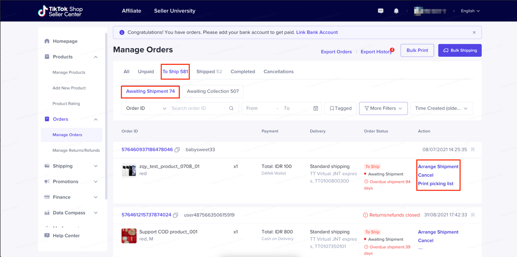Open the Order ID search type dropdown
The height and width of the screenshot is (257, 517).
point(146,108)
